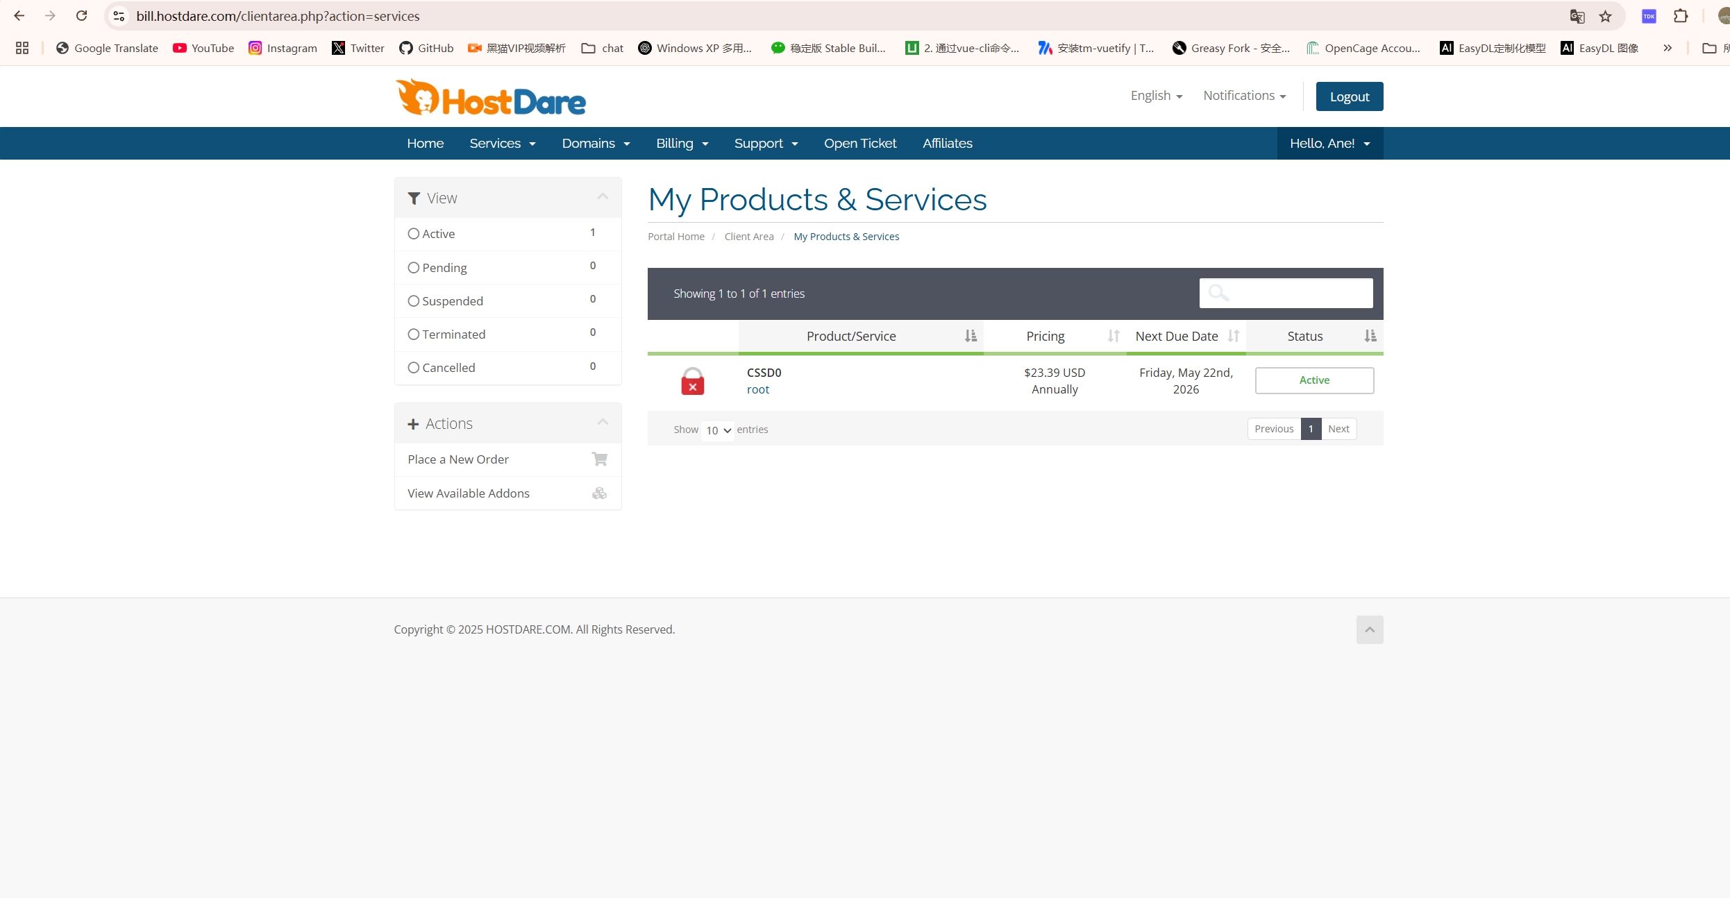Open the show entries count dropdown
The width and height of the screenshot is (1730, 898).
[x=718, y=430]
